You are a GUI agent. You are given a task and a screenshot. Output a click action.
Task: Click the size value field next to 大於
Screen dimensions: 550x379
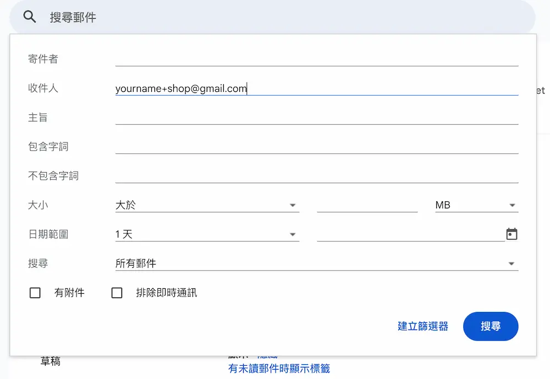click(x=367, y=204)
